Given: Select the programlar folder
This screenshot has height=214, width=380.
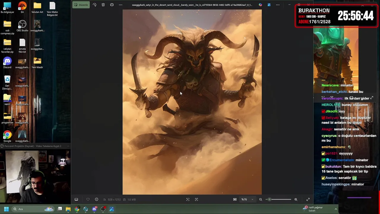Looking at the screenshot, I should tap(7, 118).
